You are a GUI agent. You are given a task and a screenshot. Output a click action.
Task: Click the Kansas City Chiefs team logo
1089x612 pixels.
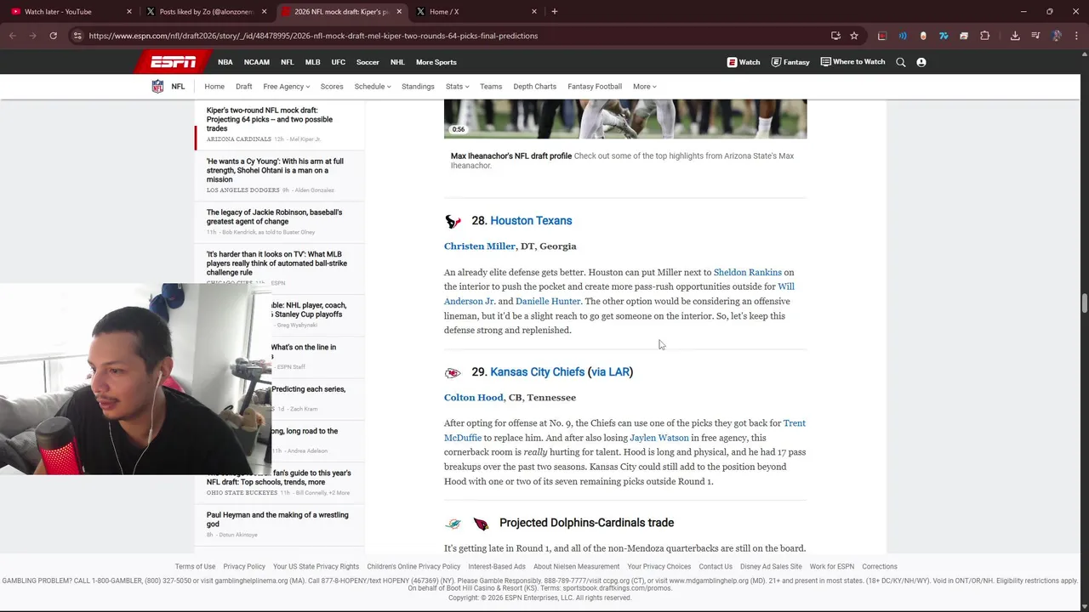(x=453, y=372)
